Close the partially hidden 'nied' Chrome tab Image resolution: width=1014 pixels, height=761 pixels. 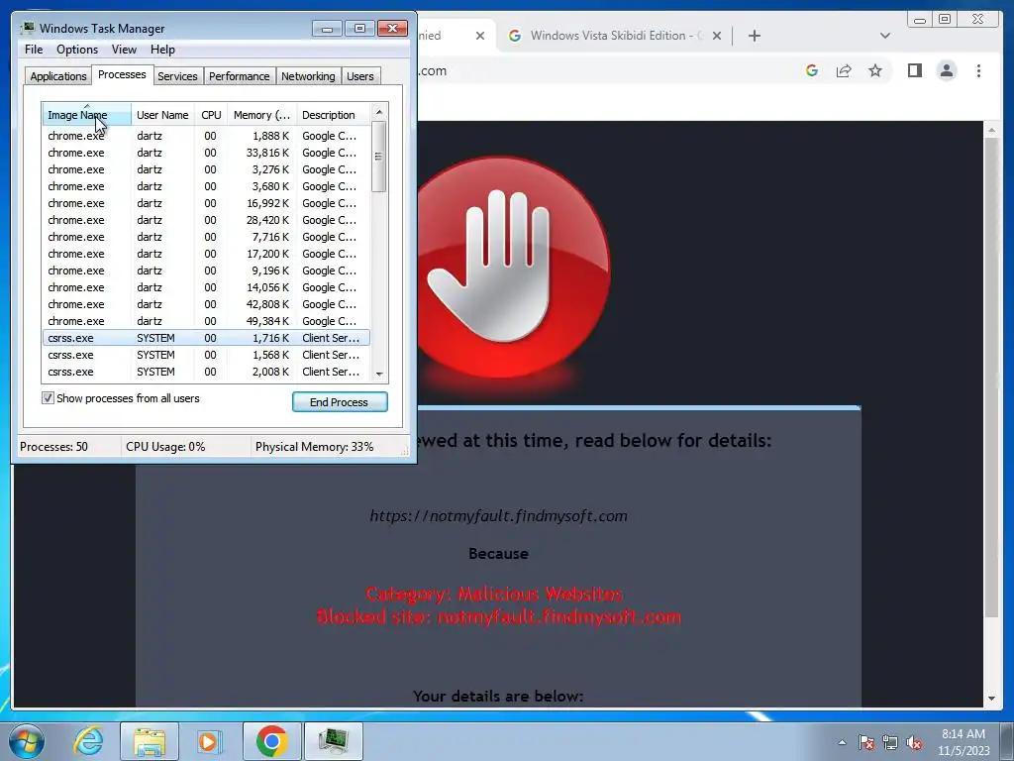pos(480,36)
